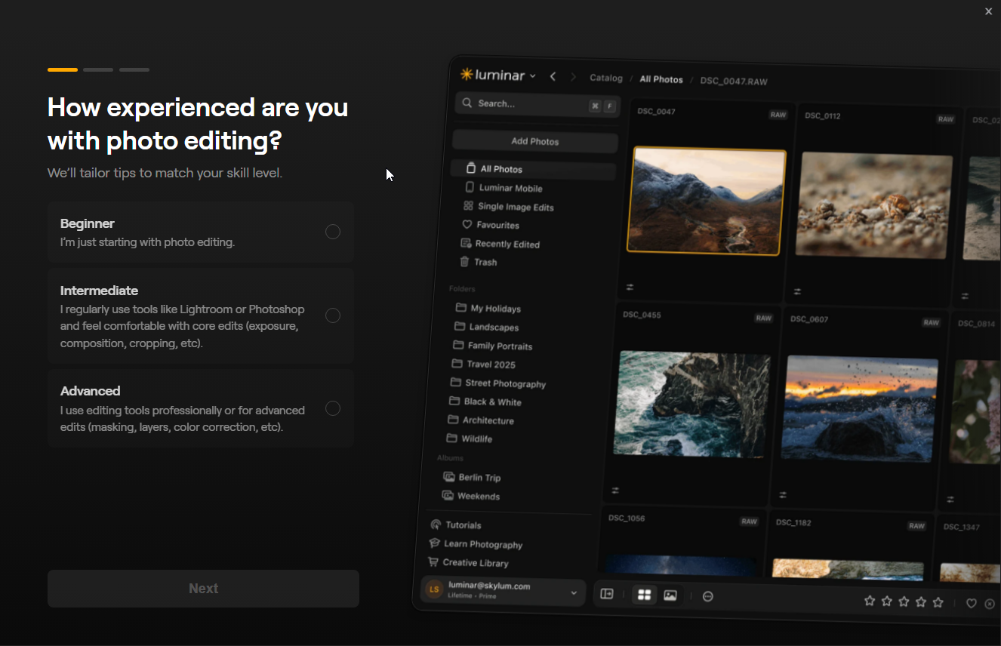
Task: Open the Travel 2025 folder in the preview
Action: click(483, 365)
